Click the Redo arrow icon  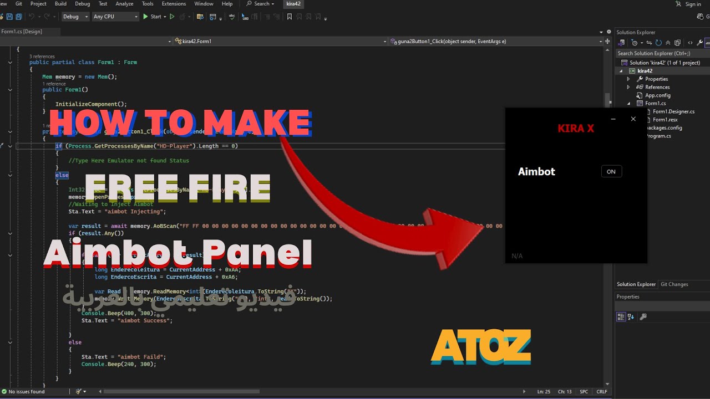(x=47, y=17)
